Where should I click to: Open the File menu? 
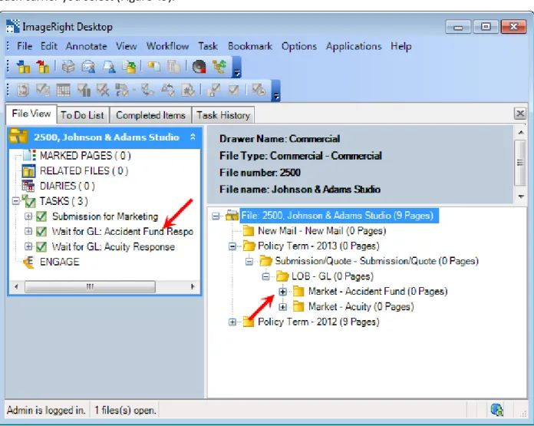25,46
